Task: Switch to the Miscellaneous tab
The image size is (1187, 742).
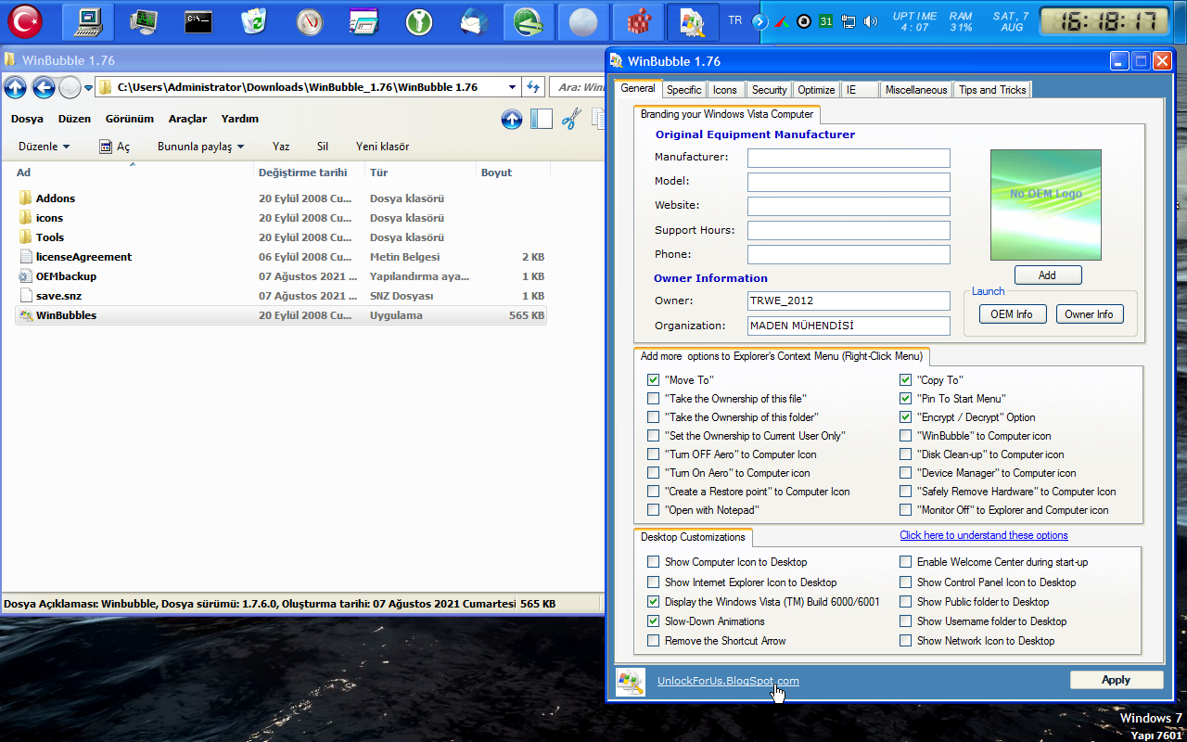Action: (x=916, y=90)
